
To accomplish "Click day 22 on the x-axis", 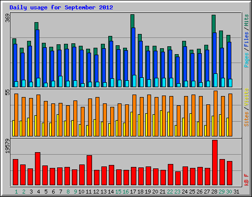I will (170, 192).
